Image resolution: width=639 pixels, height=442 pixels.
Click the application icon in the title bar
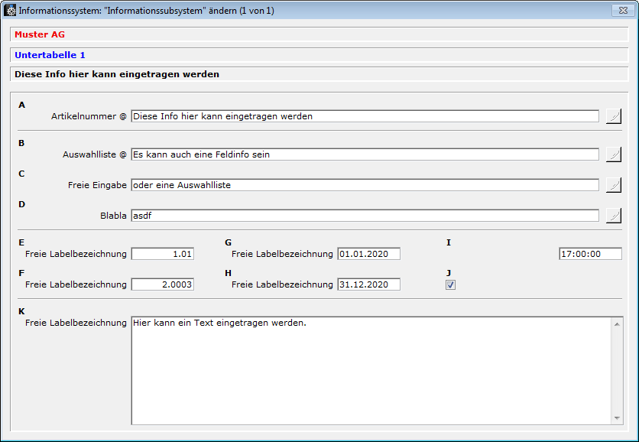point(11,11)
